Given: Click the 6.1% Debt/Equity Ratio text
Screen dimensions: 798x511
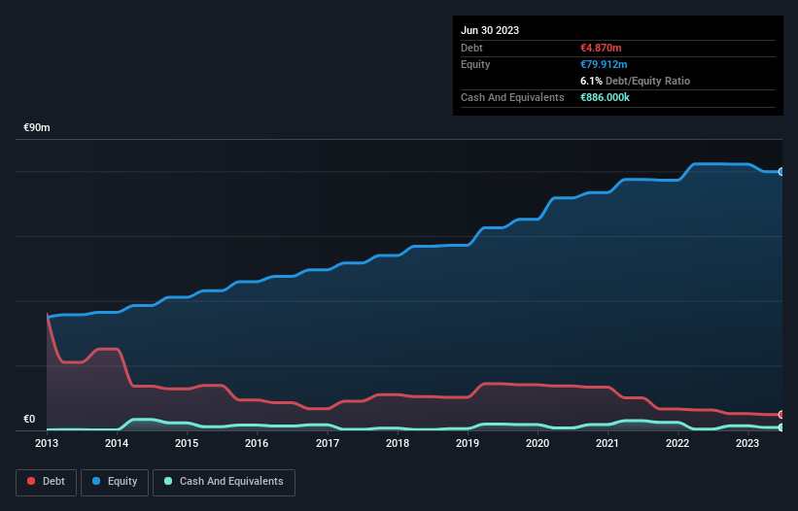Looking at the screenshot, I should click(x=635, y=81).
